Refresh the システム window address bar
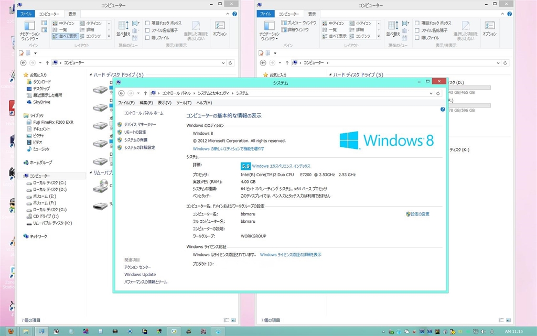Screen dimensions: 537x336 (x=438, y=93)
